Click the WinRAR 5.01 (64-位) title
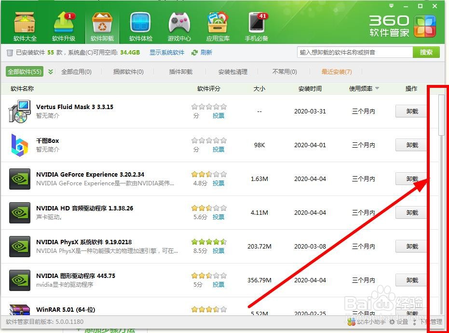 pos(66,310)
